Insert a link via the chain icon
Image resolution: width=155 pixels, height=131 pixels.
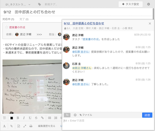pyautogui.click(x=42, y=118)
